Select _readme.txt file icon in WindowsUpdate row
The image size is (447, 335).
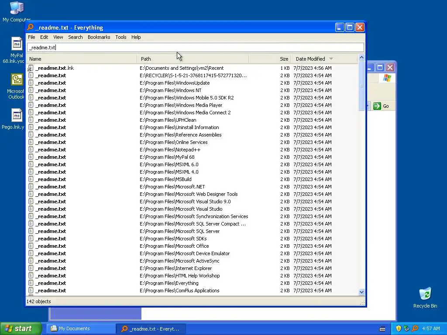pos(31,83)
